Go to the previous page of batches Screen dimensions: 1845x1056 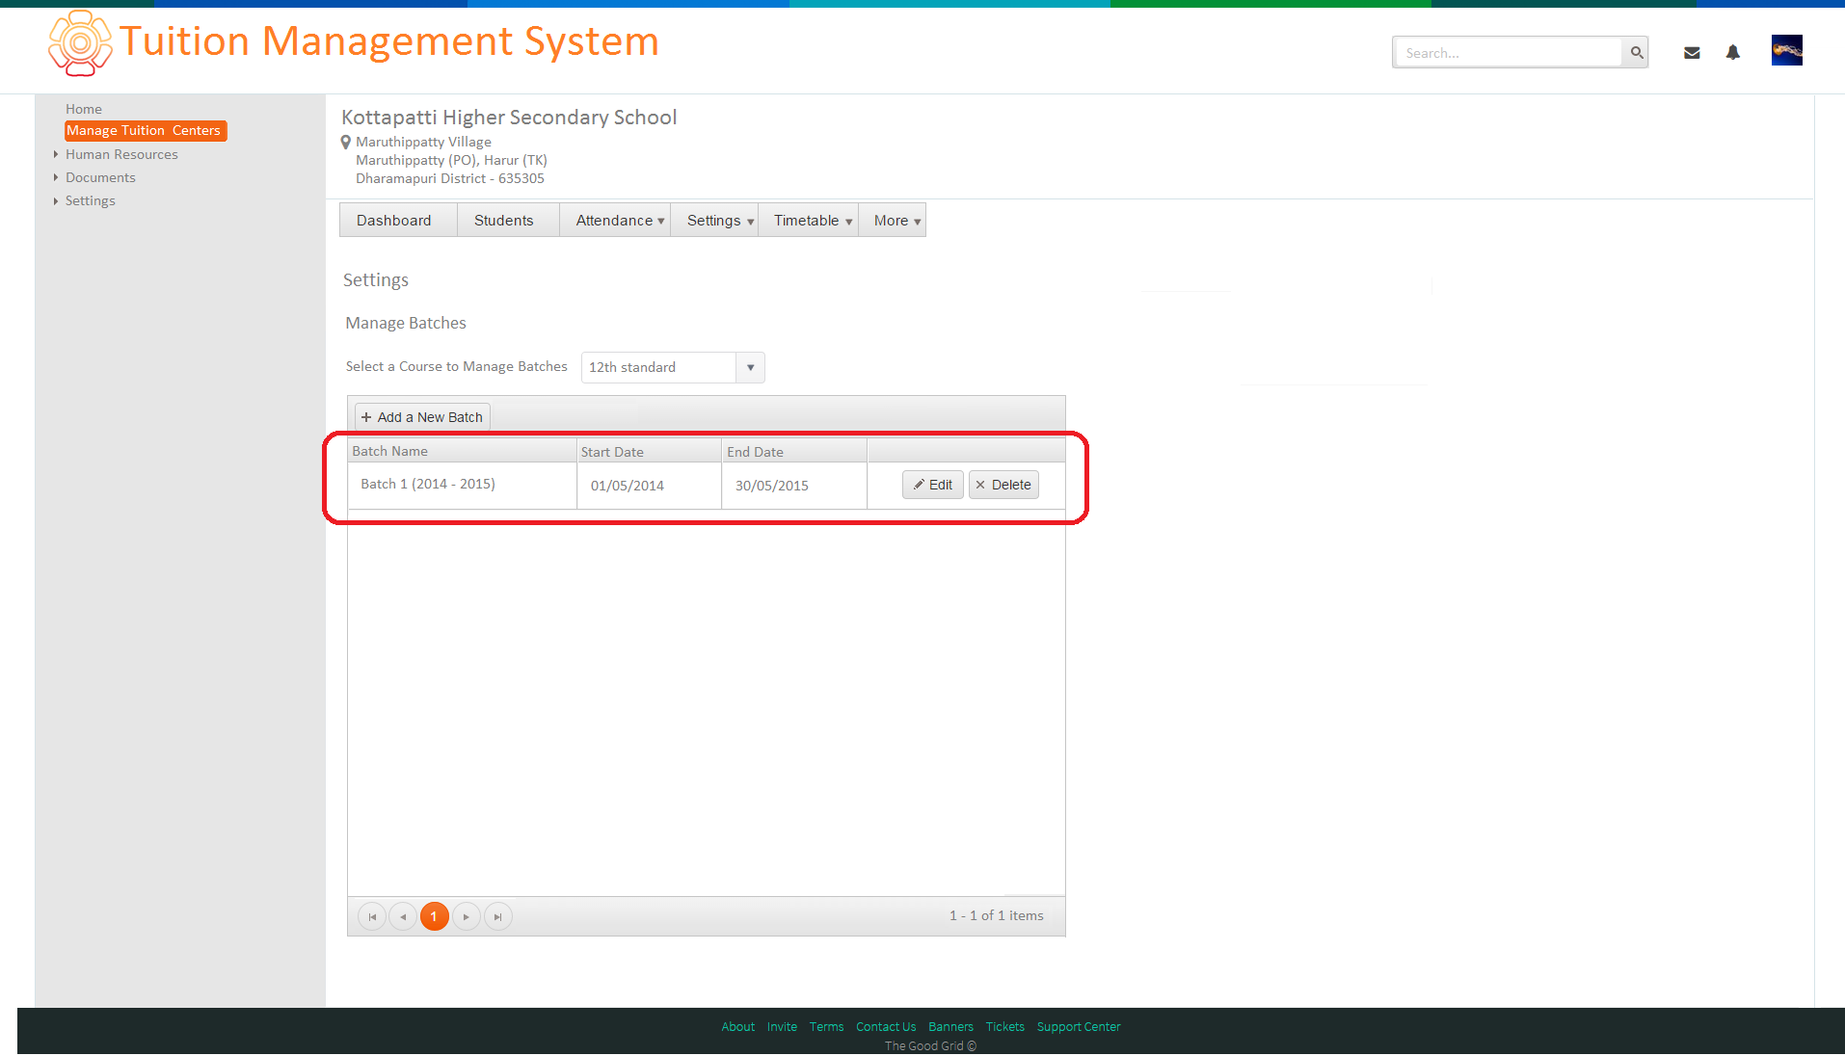pyautogui.click(x=403, y=916)
